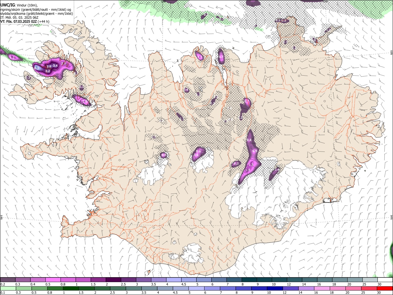
Task: Select the 25–30 red rain scale swatch
Action: click(369, 289)
